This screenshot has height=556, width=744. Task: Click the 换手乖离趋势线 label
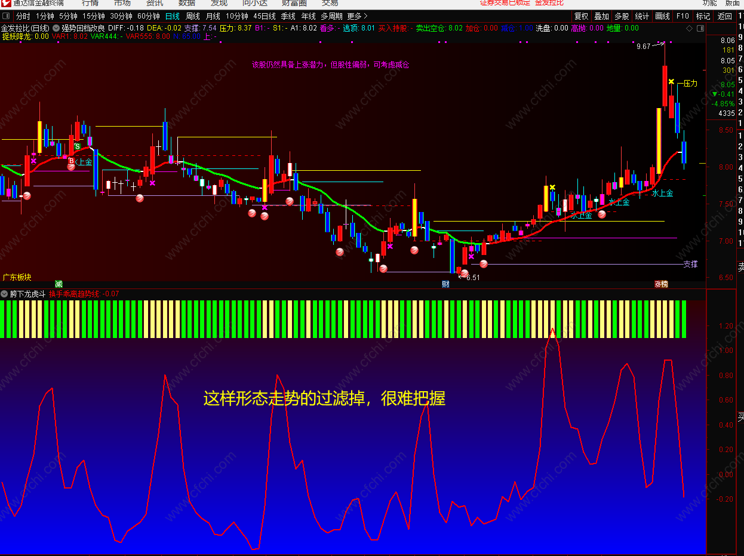[75, 294]
